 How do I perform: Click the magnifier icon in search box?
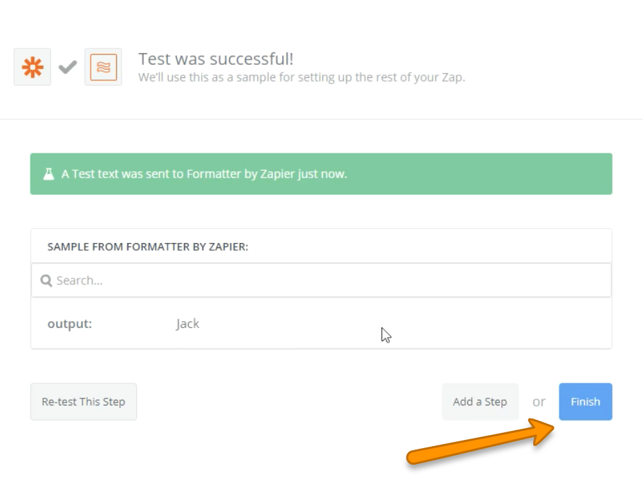[x=46, y=280]
